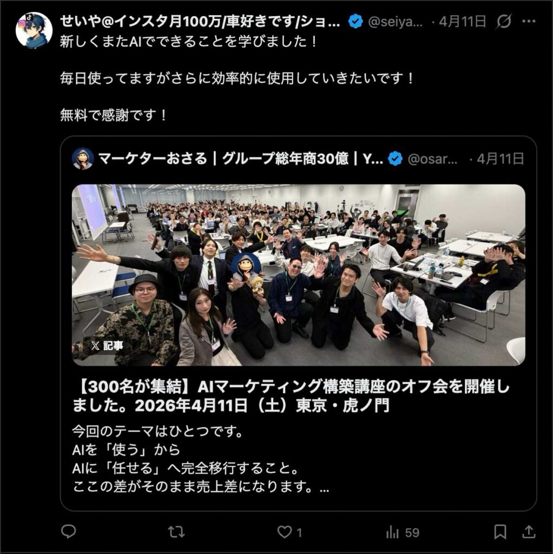
Task: Click マーケターおさる quoted author name
Action: [241, 159]
